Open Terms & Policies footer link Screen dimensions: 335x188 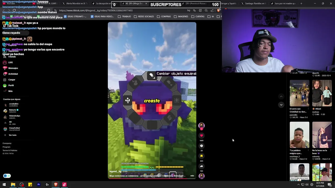point(10,150)
